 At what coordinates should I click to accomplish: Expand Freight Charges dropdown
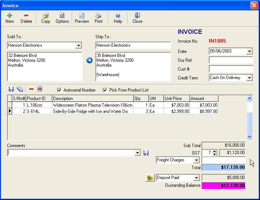pyautogui.click(x=196, y=160)
